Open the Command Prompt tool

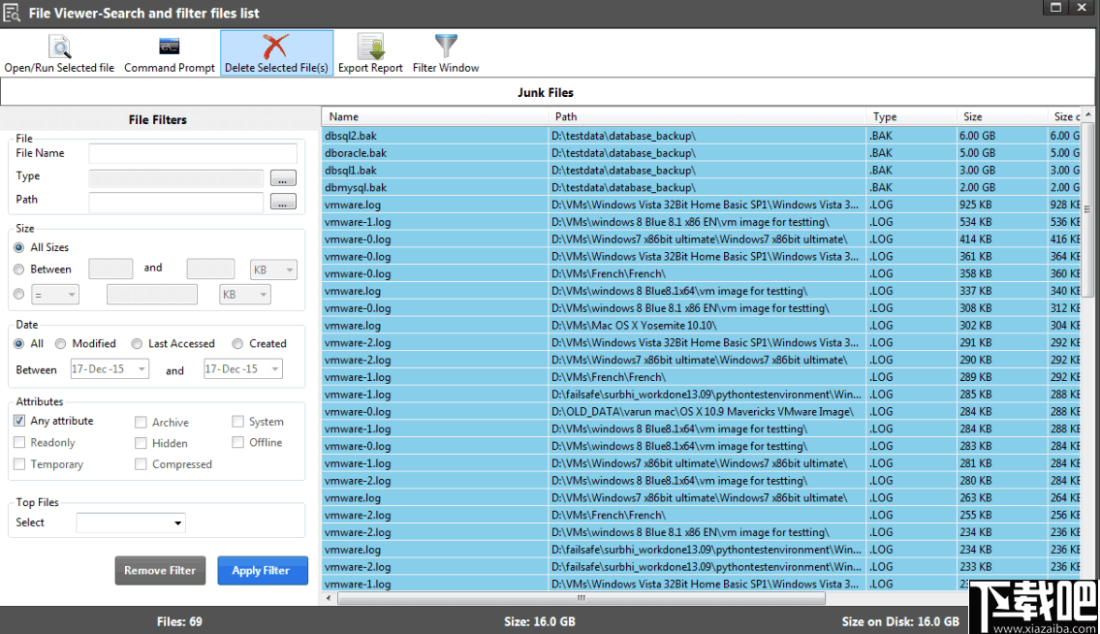pos(170,52)
